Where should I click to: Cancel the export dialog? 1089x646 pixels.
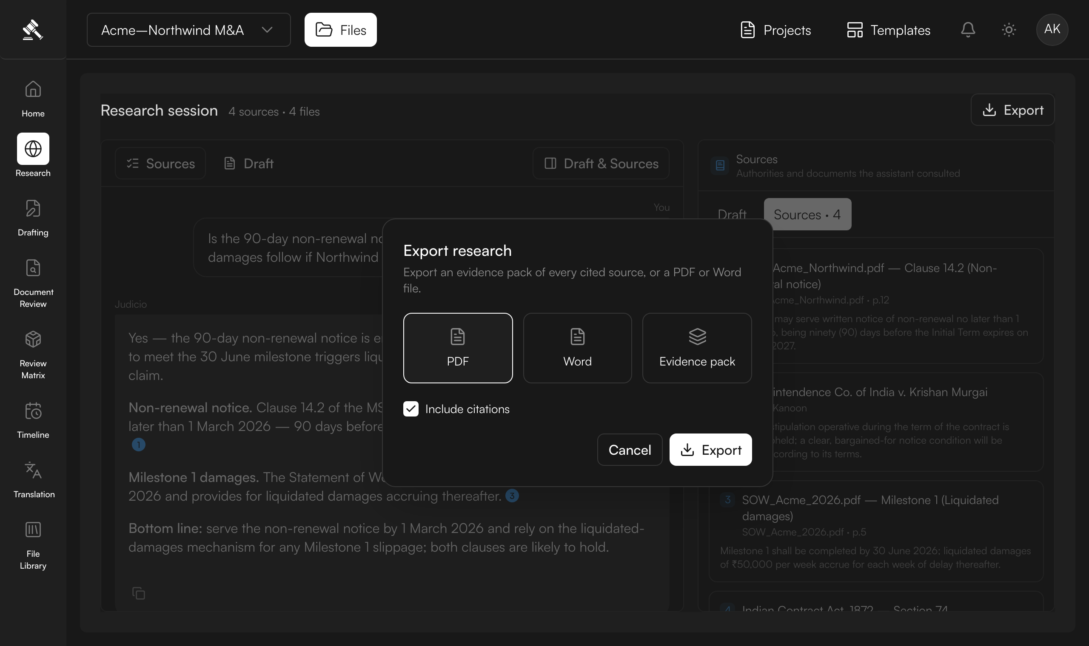[x=630, y=450]
